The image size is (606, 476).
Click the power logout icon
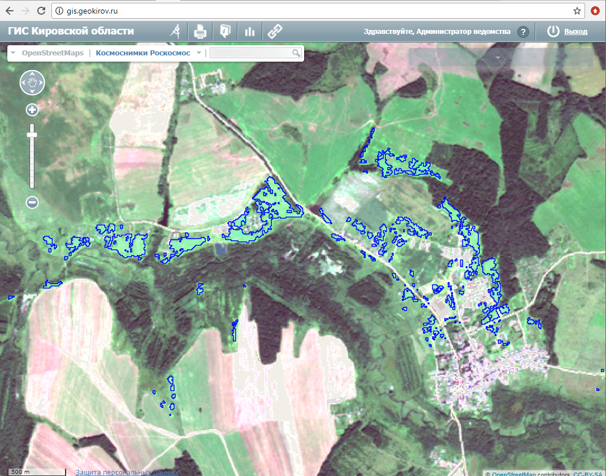pos(553,32)
